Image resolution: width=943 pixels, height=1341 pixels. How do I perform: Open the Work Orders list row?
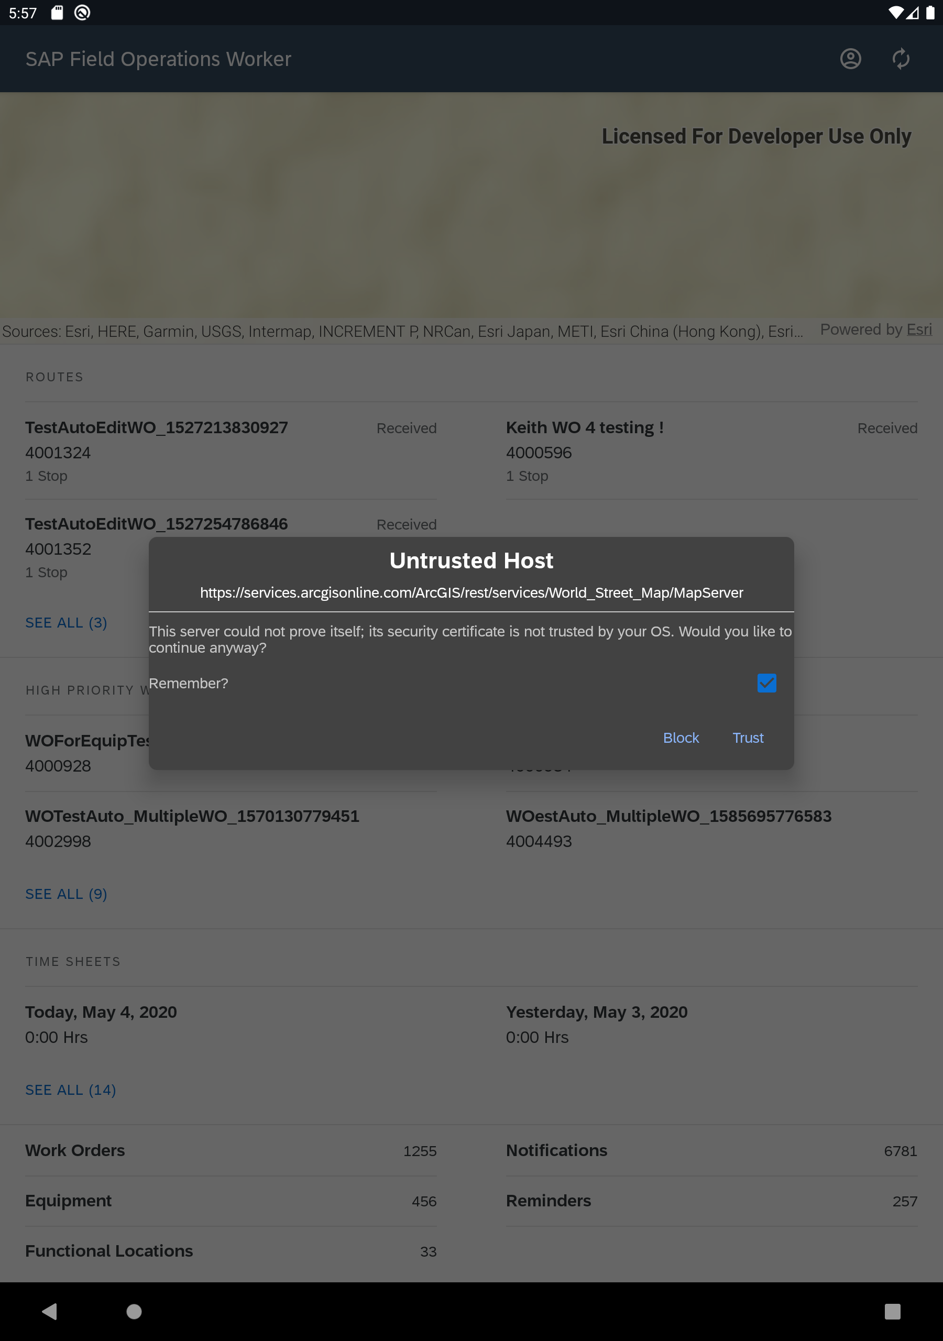tap(231, 1151)
